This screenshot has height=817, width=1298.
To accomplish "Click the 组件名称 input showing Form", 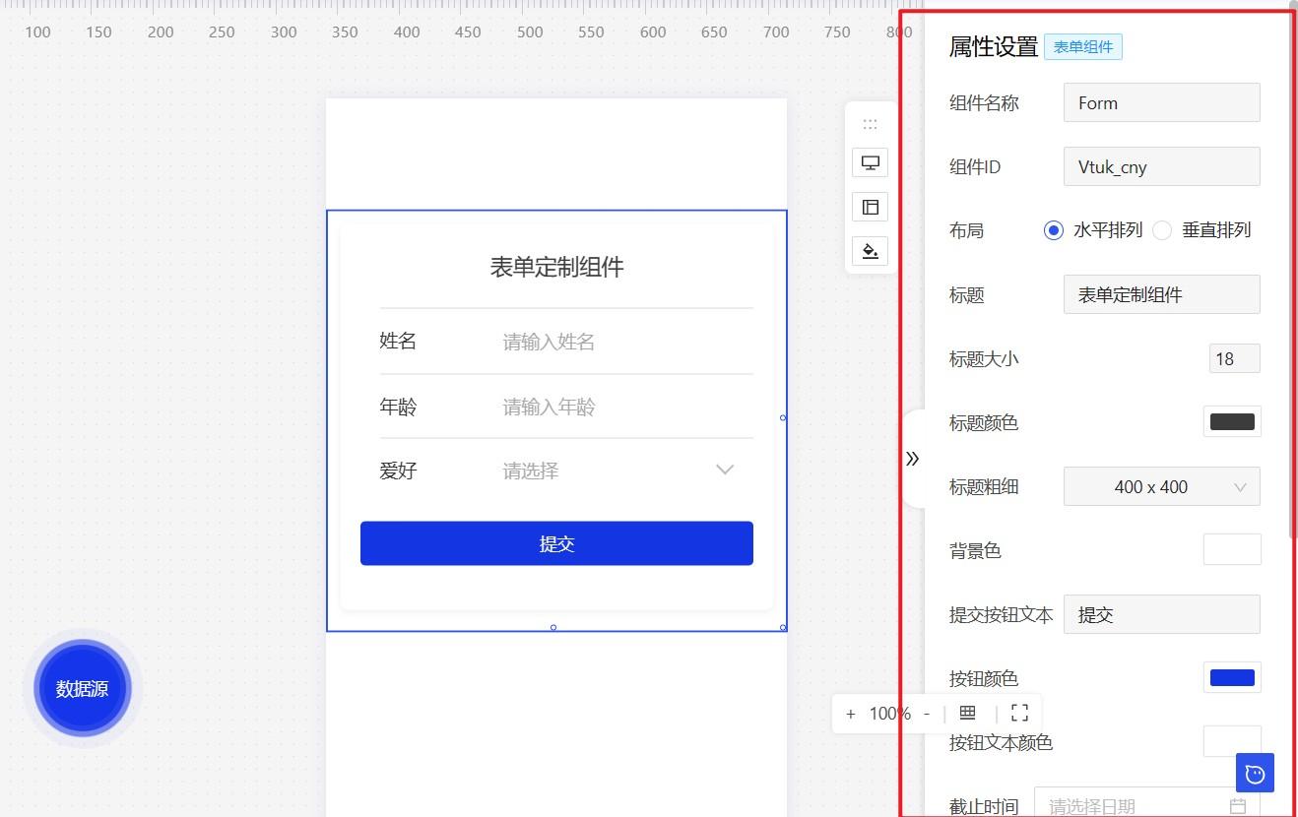I will [x=1161, y=102].
